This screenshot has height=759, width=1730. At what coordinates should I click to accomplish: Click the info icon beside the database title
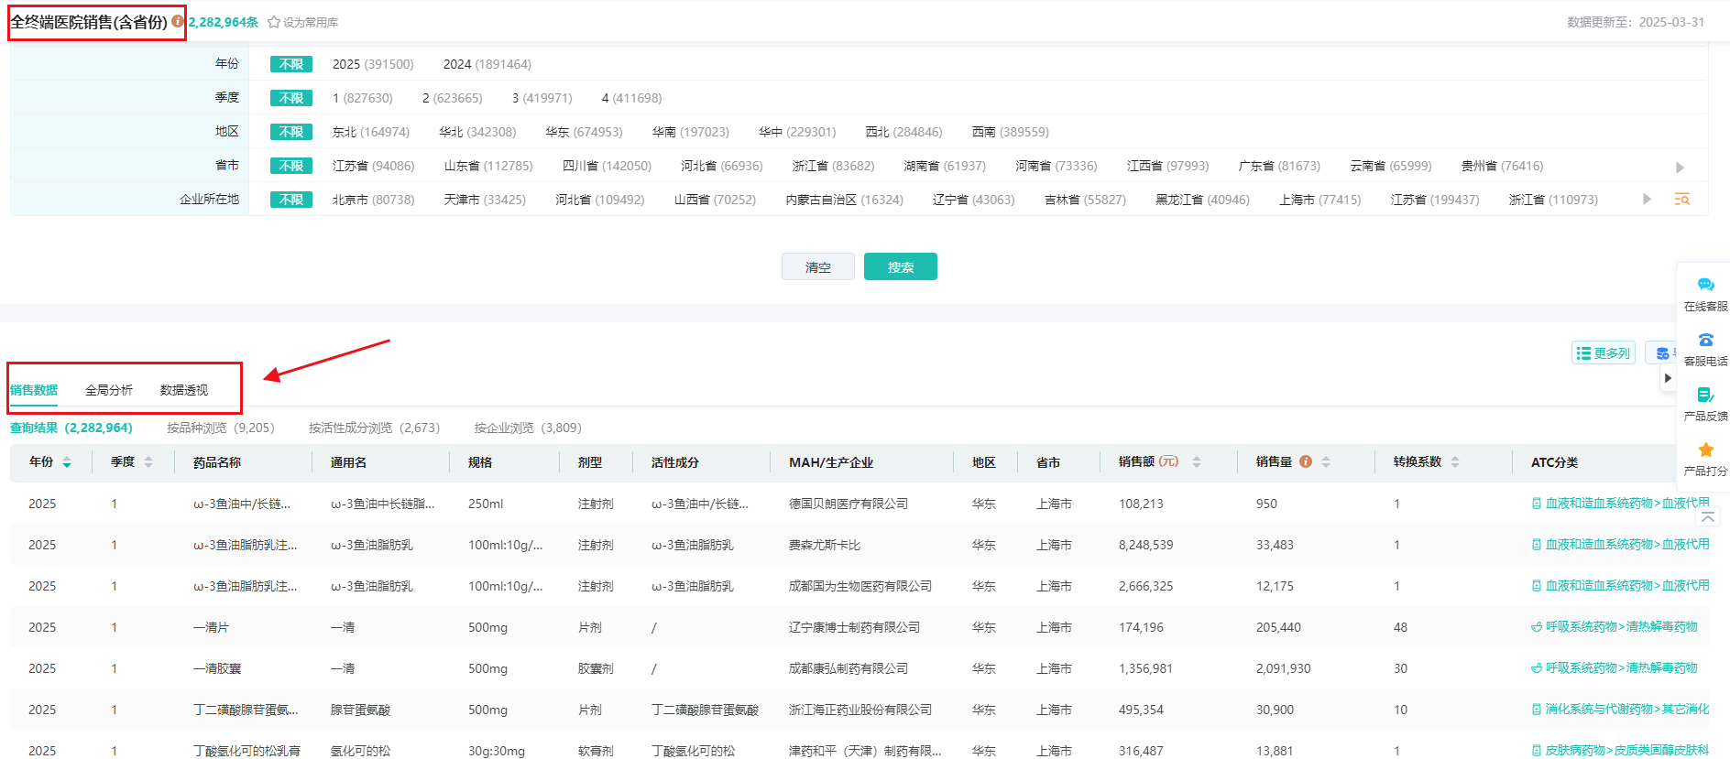pyautogui.click(x=178, y=21)
